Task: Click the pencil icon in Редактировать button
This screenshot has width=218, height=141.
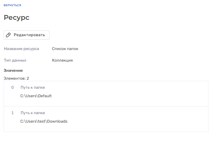Action: (8, 35)
